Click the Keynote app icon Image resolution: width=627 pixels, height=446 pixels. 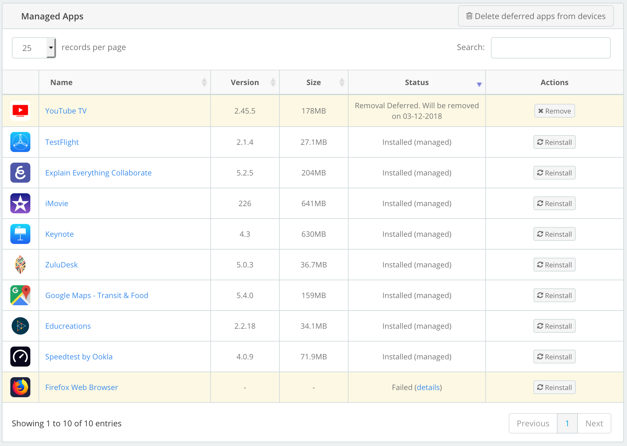(20, 234)
